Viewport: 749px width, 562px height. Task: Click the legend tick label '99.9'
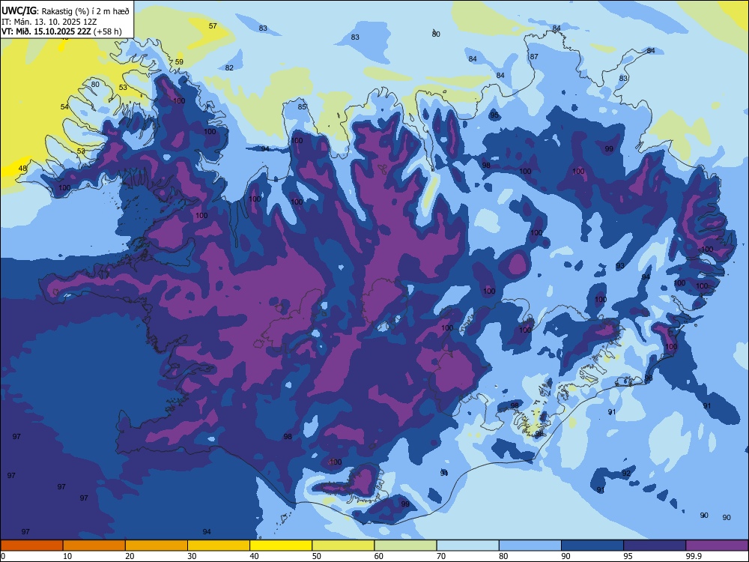(x=693, y=556)
